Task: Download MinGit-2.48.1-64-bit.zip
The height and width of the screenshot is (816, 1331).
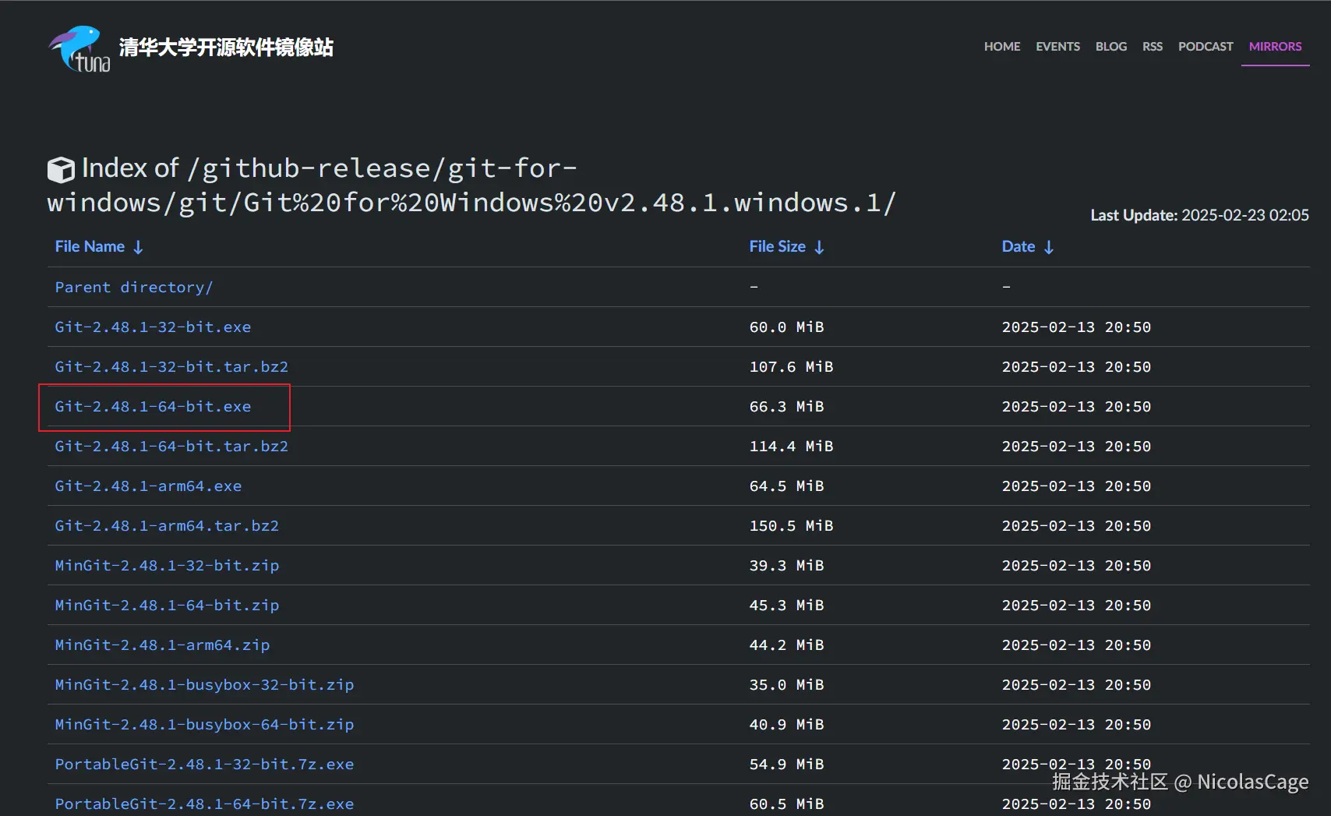Action: point(167,606)
